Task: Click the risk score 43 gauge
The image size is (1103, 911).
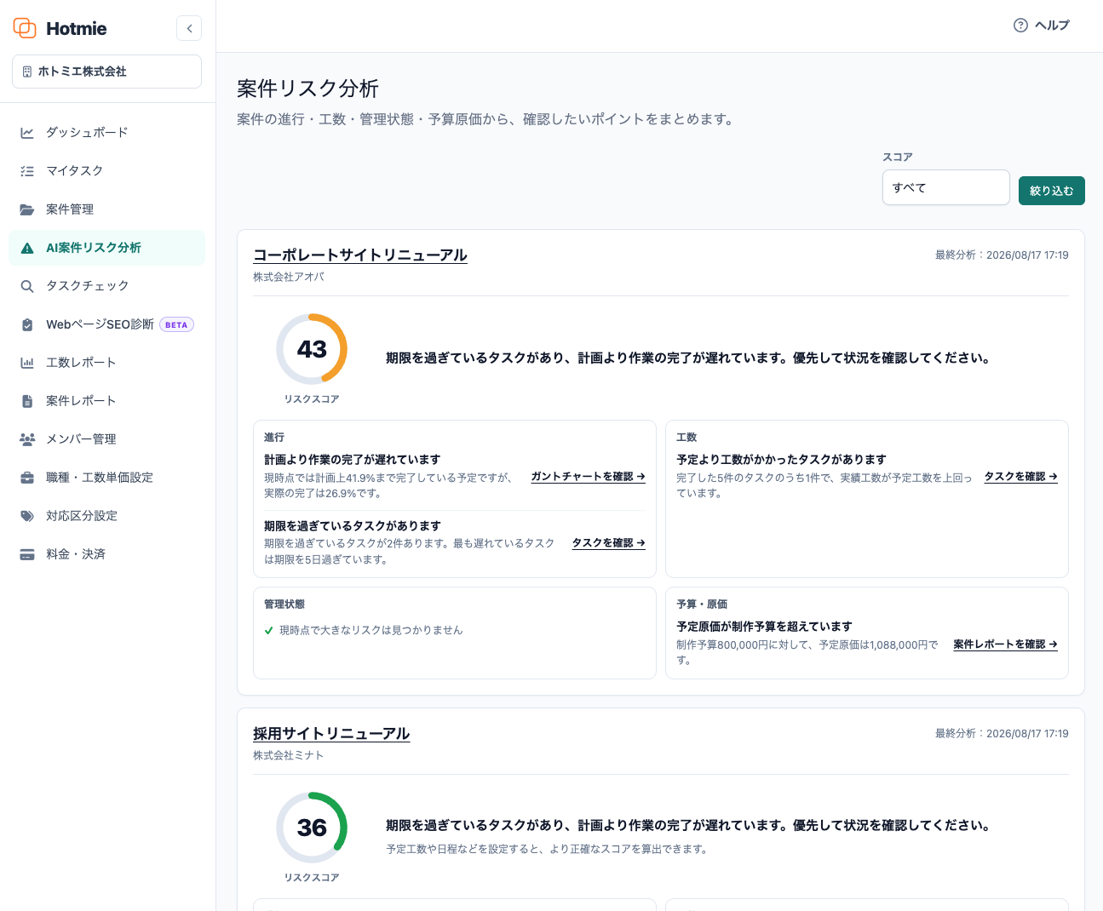Action: 312,349
